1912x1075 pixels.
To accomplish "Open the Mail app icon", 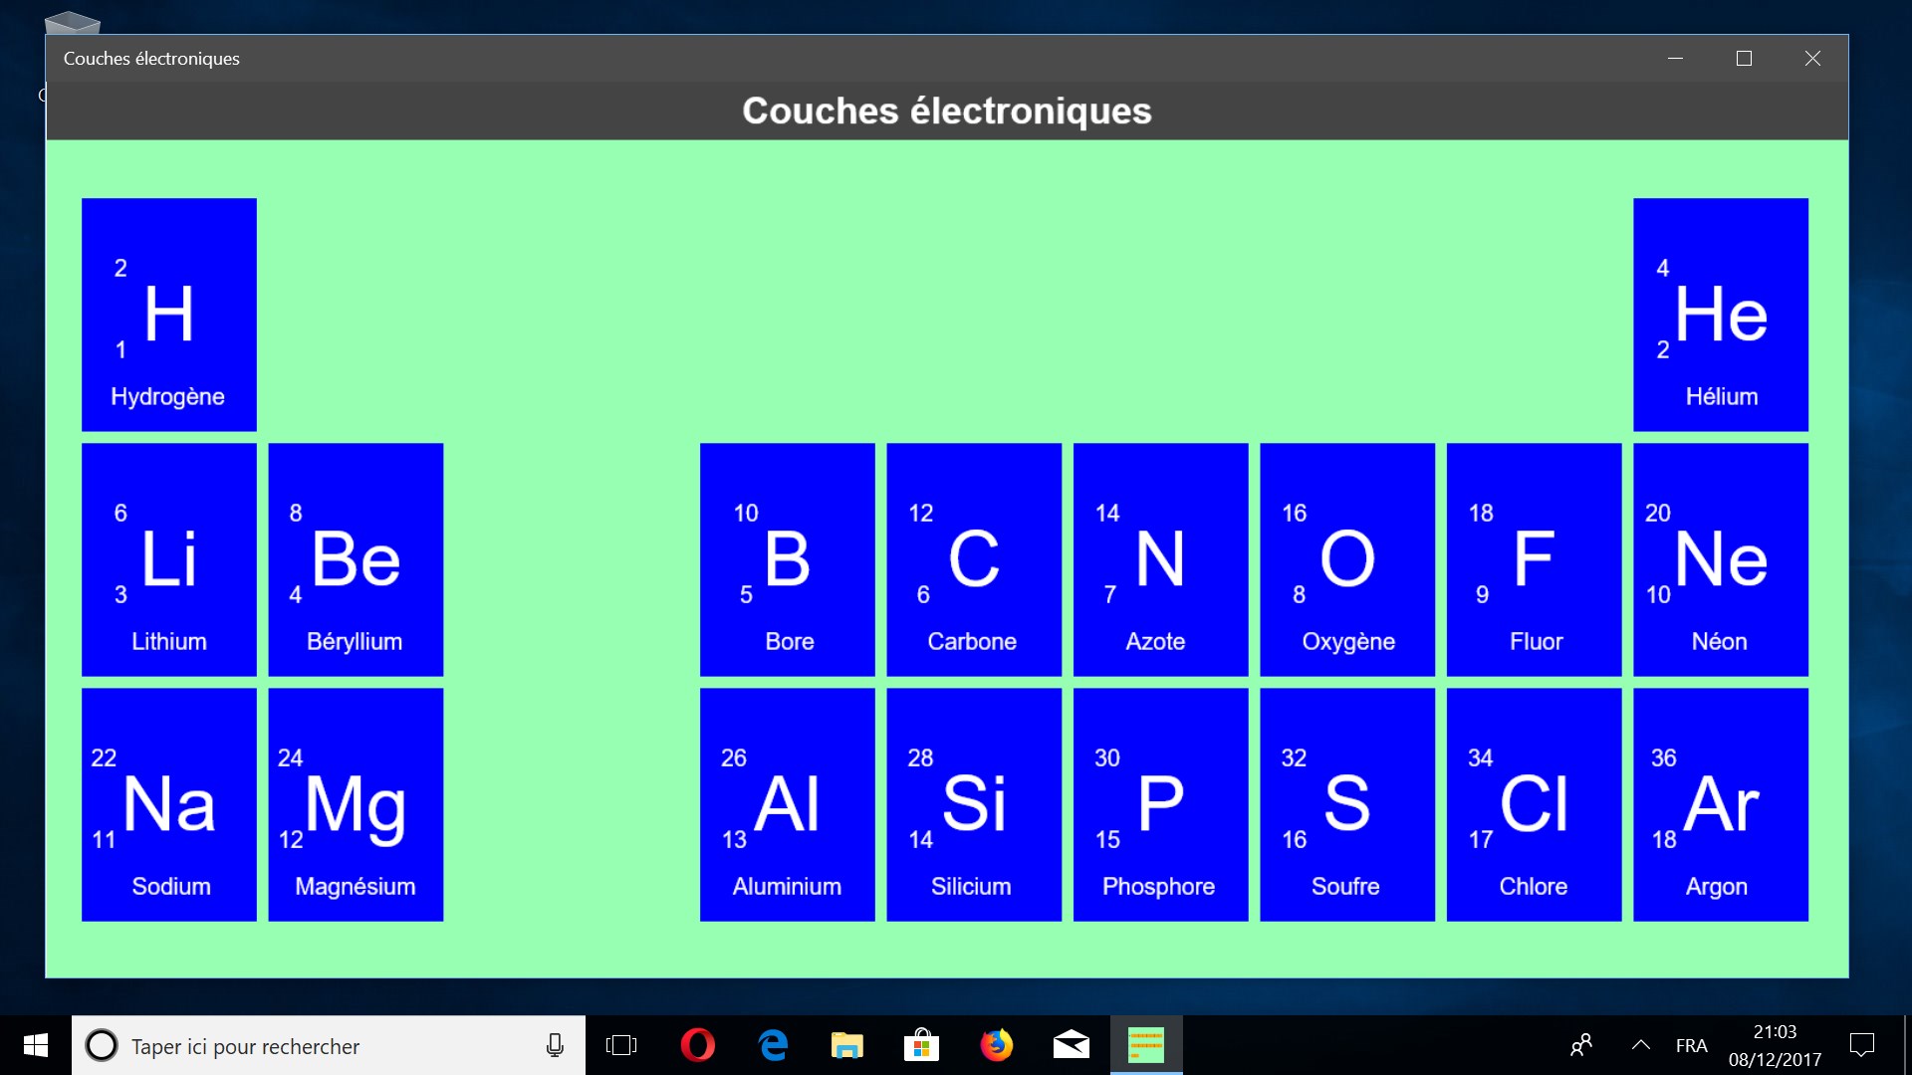I will pos(1071,1045).
